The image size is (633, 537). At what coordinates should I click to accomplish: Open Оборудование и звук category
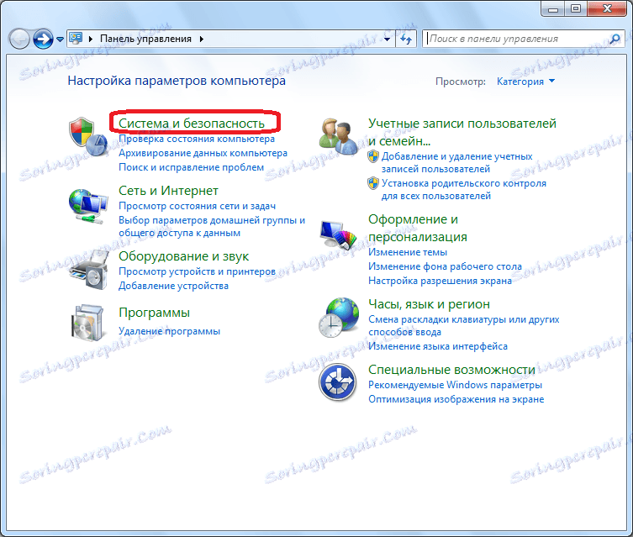(x=184, y=256)
